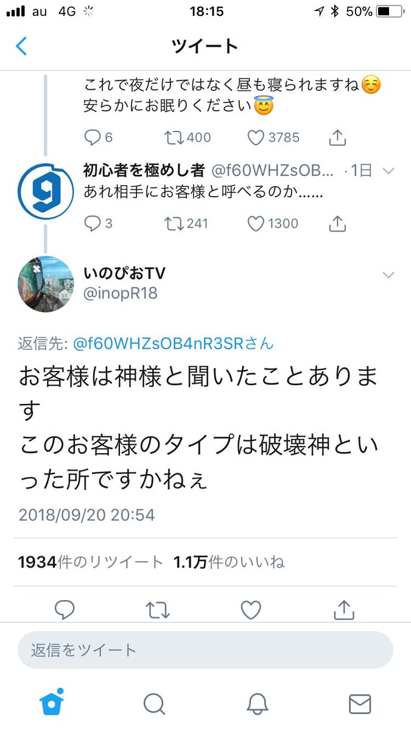Image resolution: width=411 pixels, height=731 pixels.
Task: Go back using the blue back arrow
Action: click(x=21, y=46)
